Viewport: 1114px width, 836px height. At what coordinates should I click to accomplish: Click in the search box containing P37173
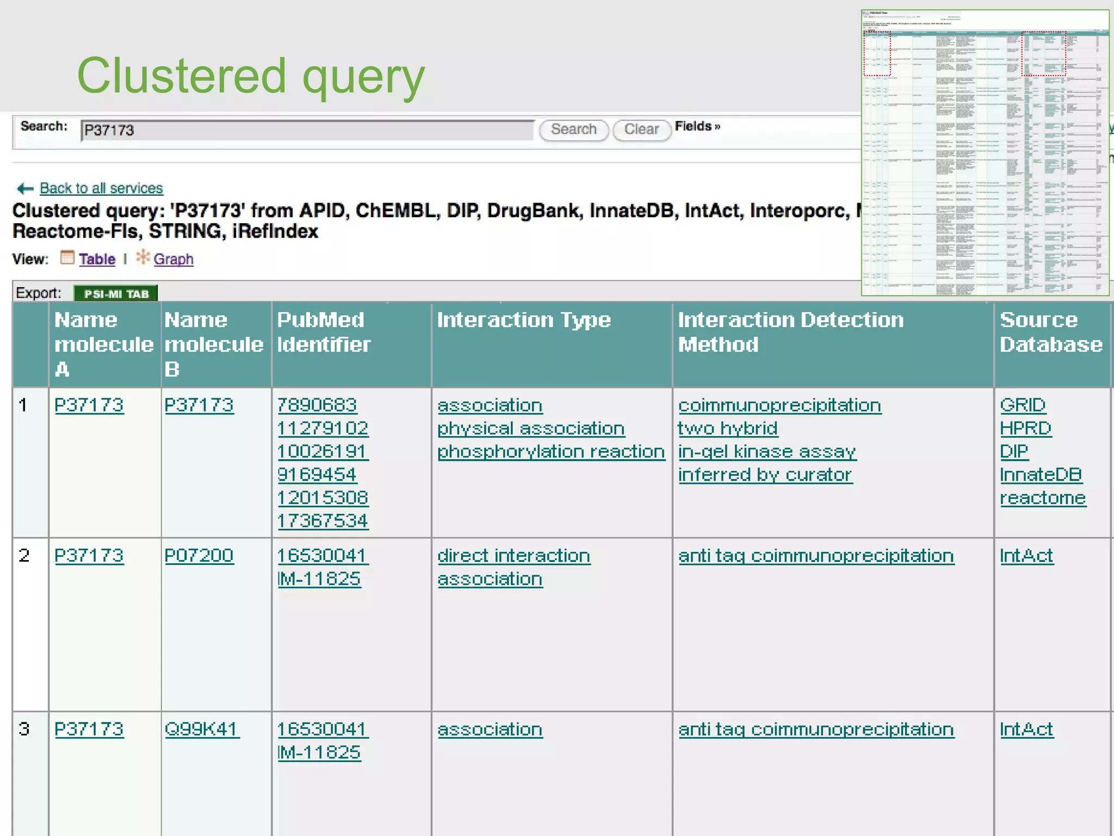(307, 131)
